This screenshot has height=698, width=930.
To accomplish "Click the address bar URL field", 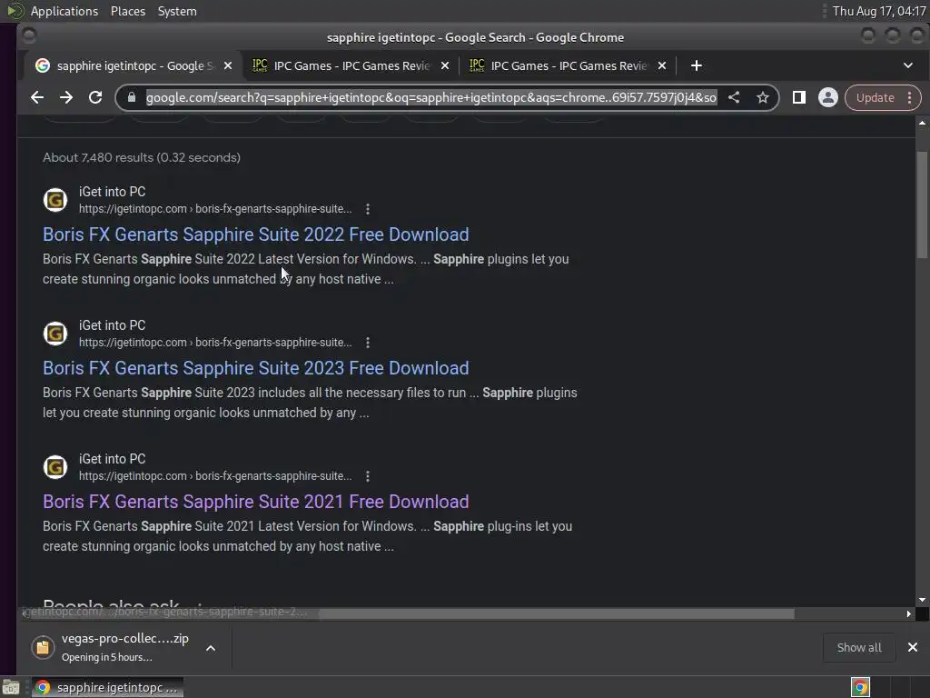I will point(431,97).
